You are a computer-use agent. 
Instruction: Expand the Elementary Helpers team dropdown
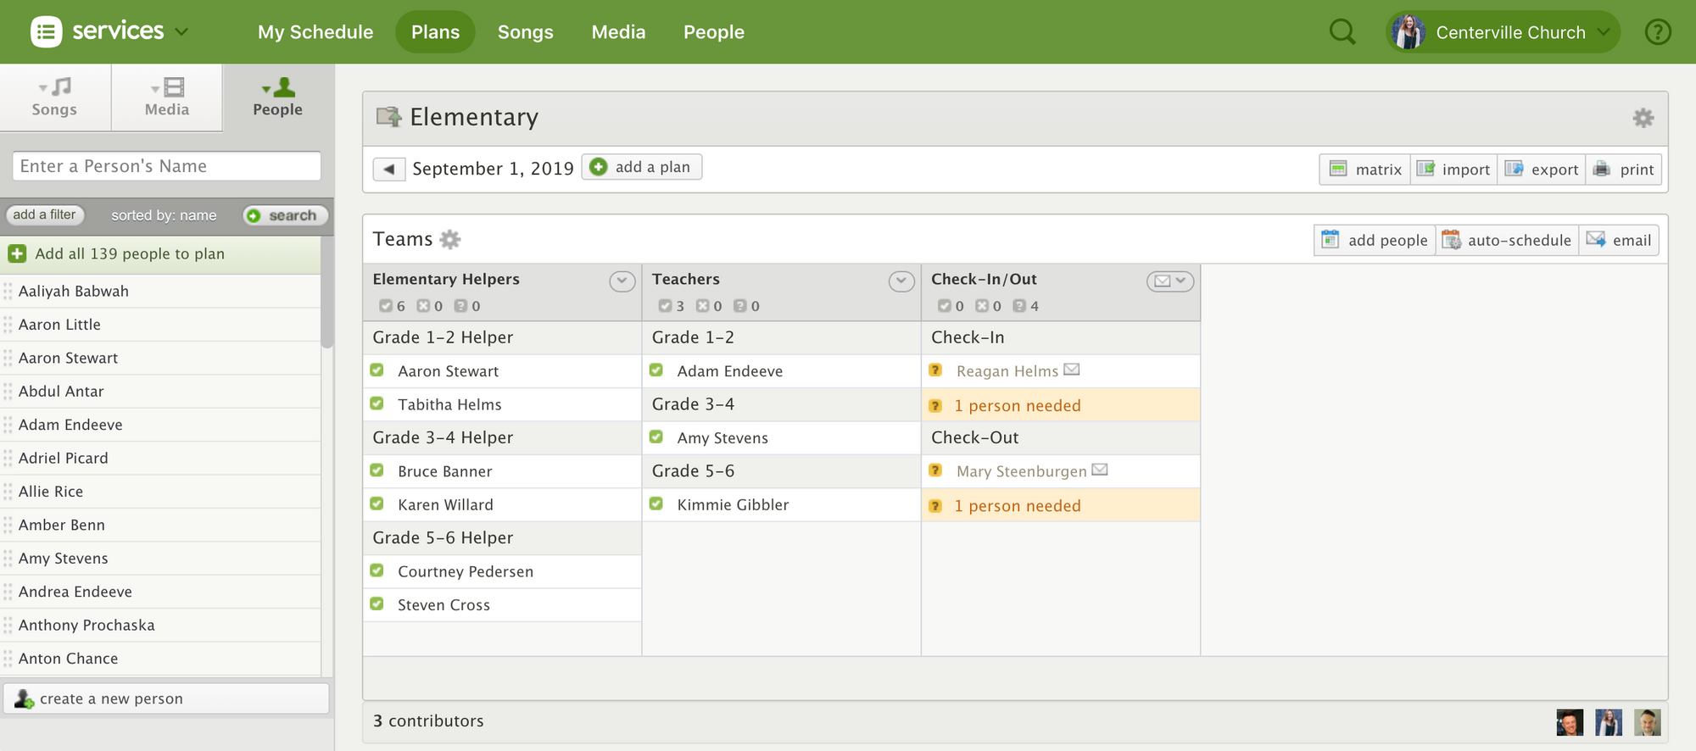pyautogui.click(x=622, y=281)
